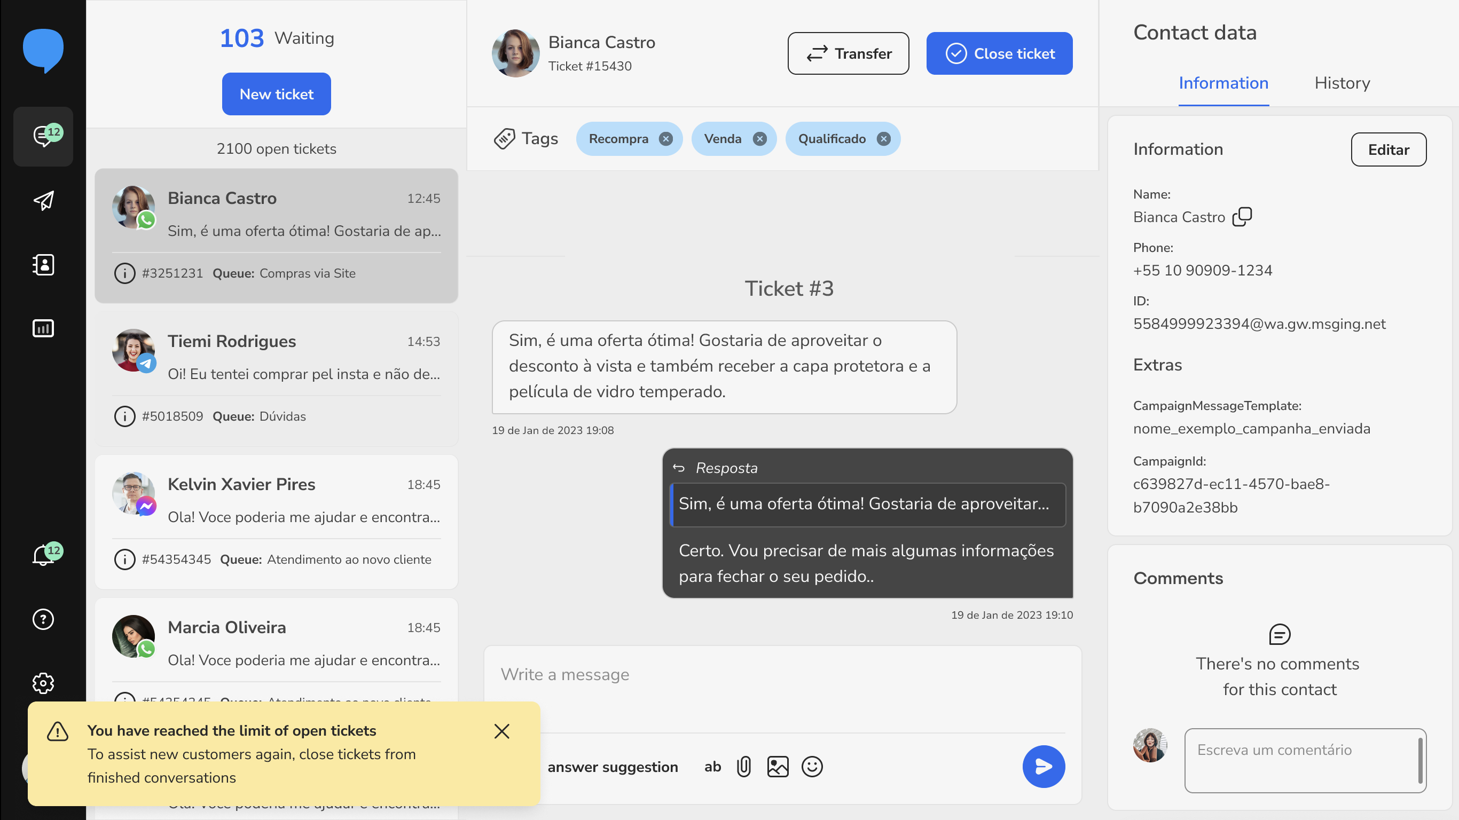Click the Editar button

(x=1388, y=149)
